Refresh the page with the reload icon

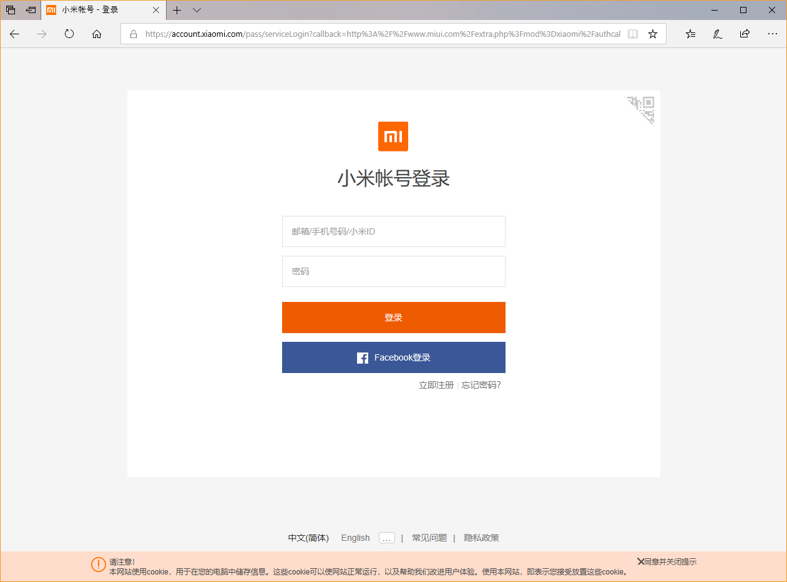tap(69, 34)
